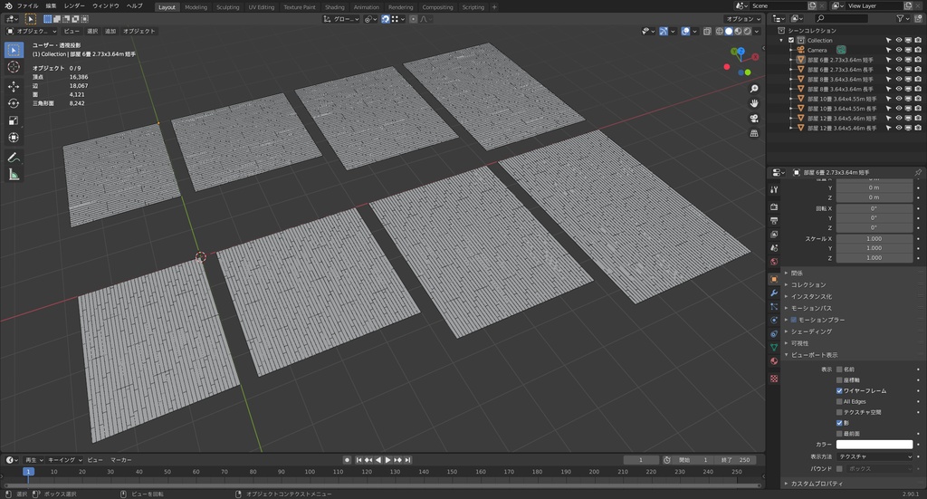
Task: Hide 部屋 8畳 3.64x3.64m 短手 with eye icon
Action: (899, 79)
